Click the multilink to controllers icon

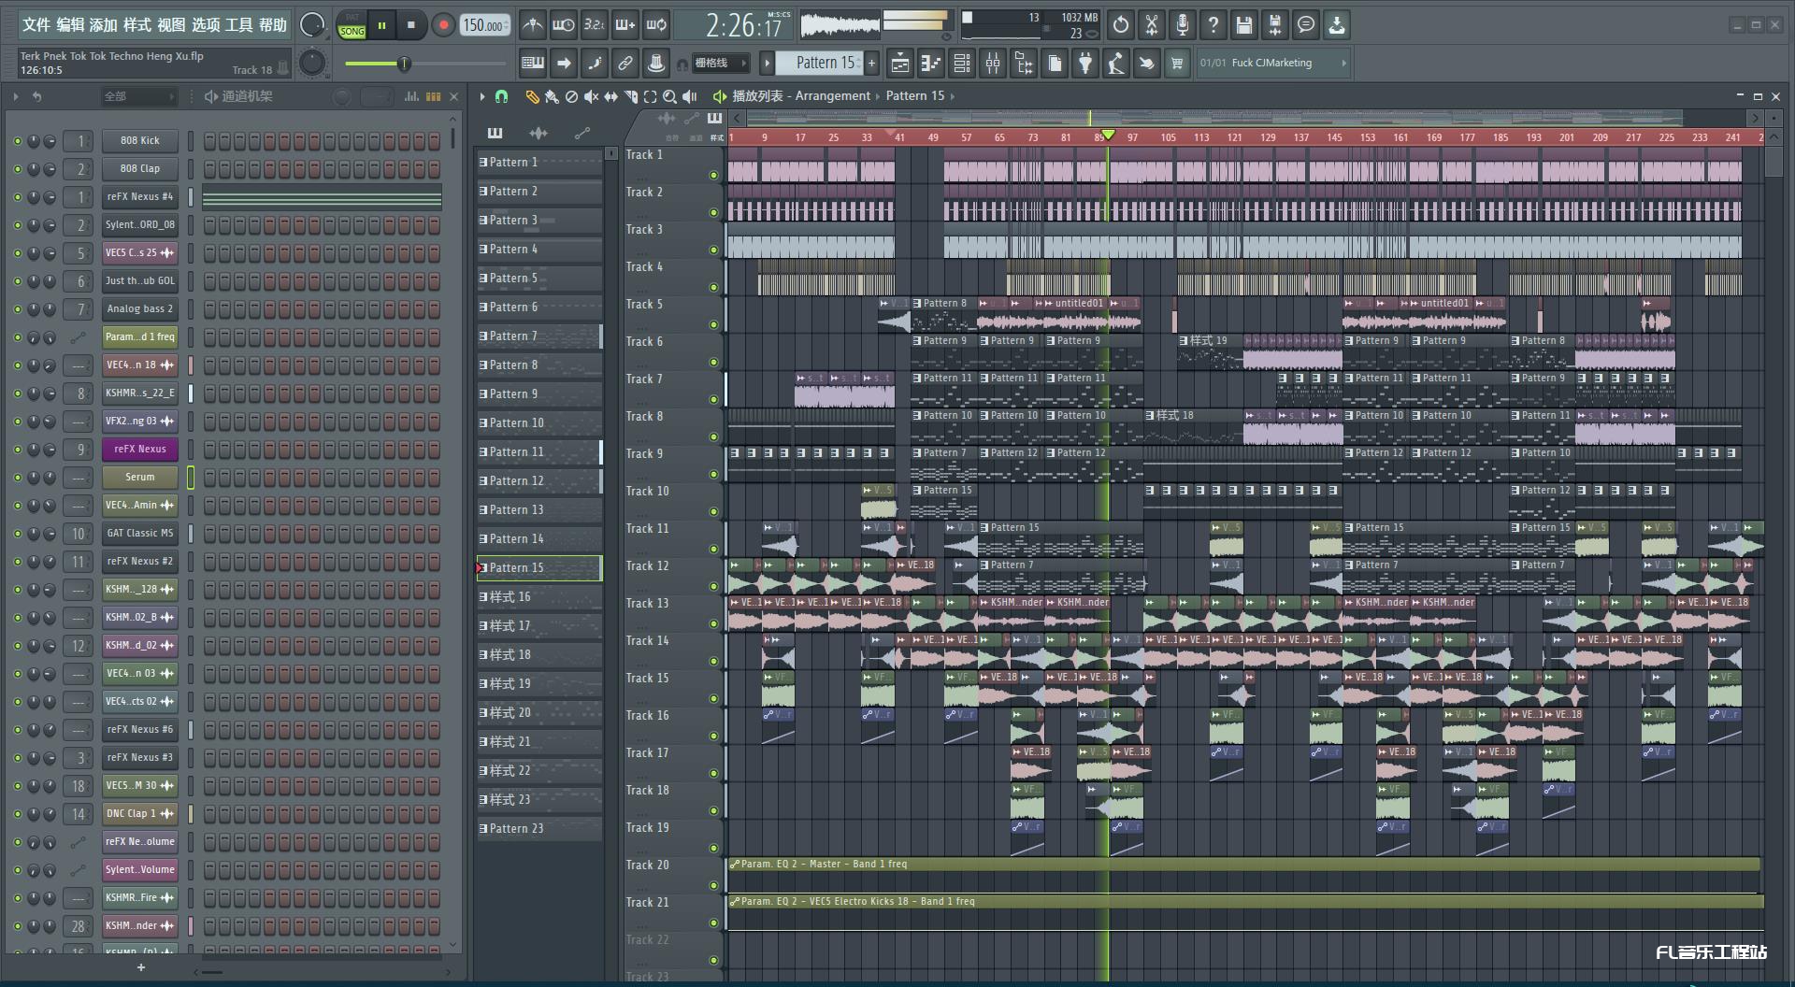coord(625,64)
